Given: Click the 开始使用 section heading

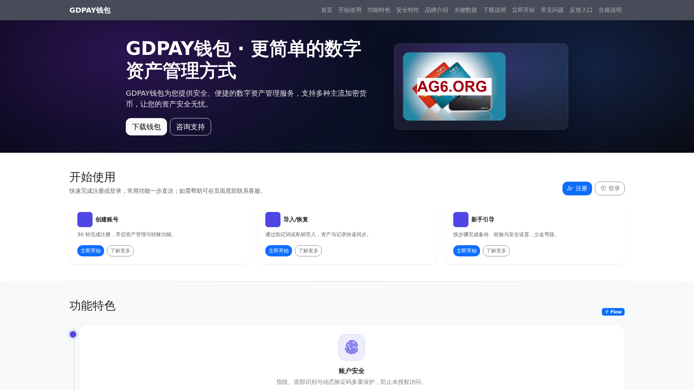Looking at the screenshot, I should pos(93,177).
